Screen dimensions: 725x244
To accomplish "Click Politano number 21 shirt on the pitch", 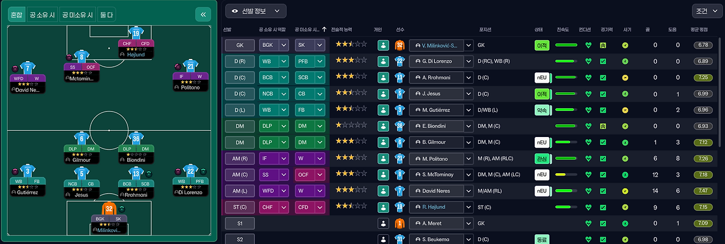I will tap(190, 67).
